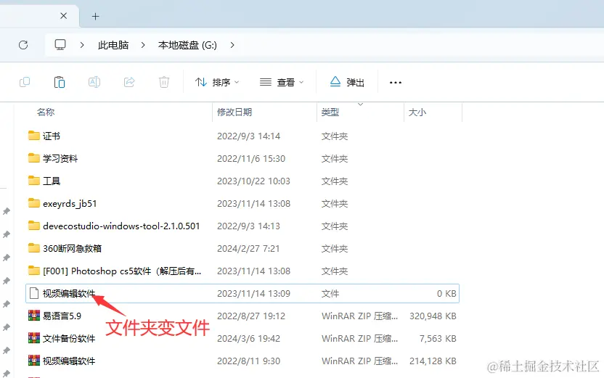
Task: Click the 易语言5.9 file name
Action: 62,316
